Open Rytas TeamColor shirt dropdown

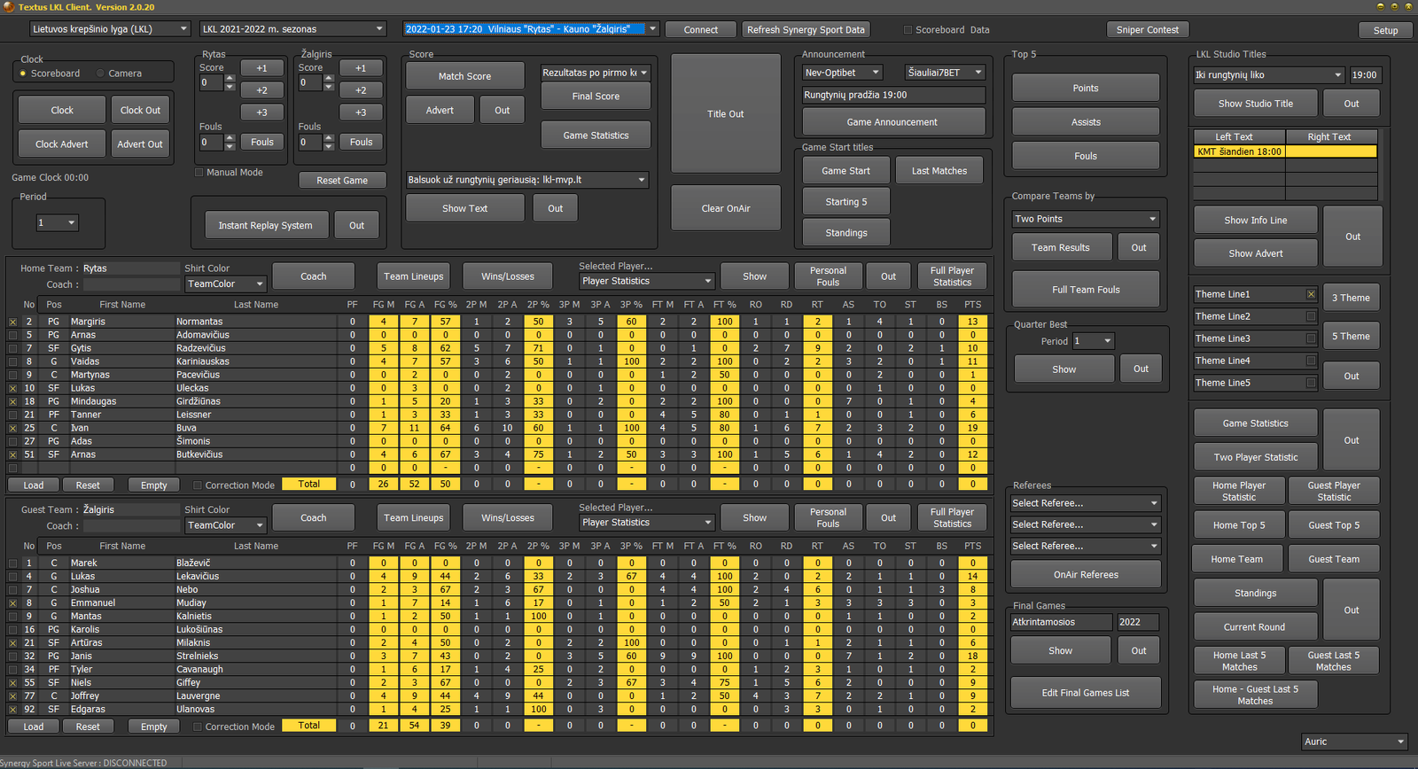pos(225,284)
